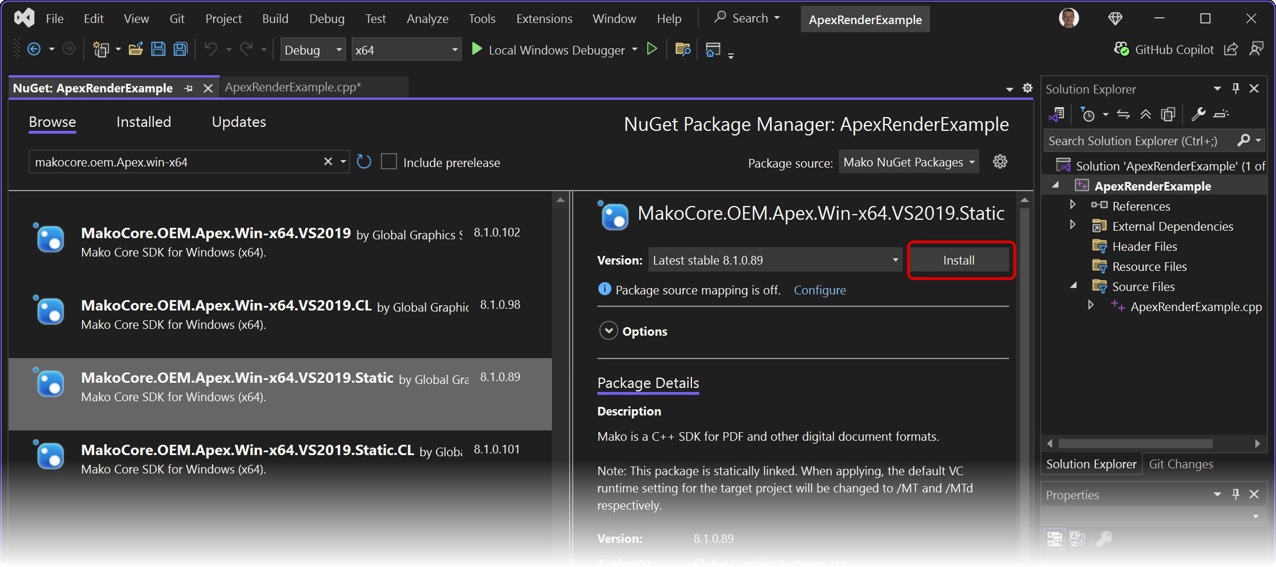Switch to the Installed tab
This screenshot has height=567, width=1276.
click(143, 122)
